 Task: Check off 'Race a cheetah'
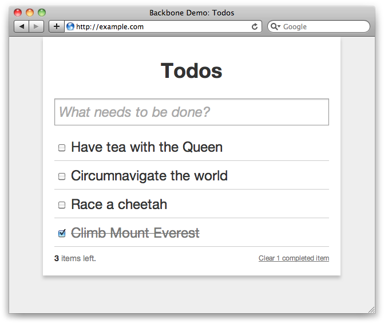pos(62,205)
